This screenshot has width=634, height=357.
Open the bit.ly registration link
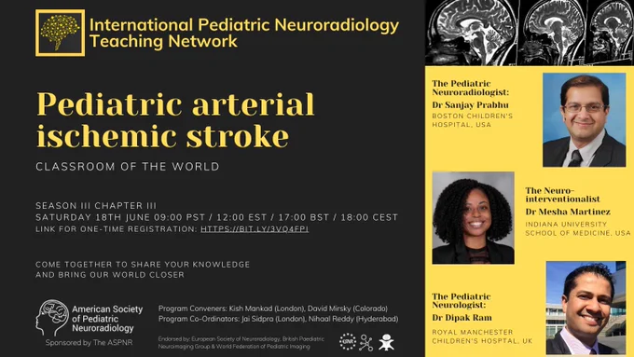click(255, 229)
